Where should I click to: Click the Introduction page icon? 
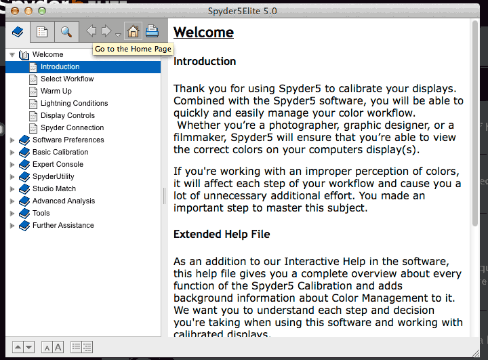[x=33, y=67]
